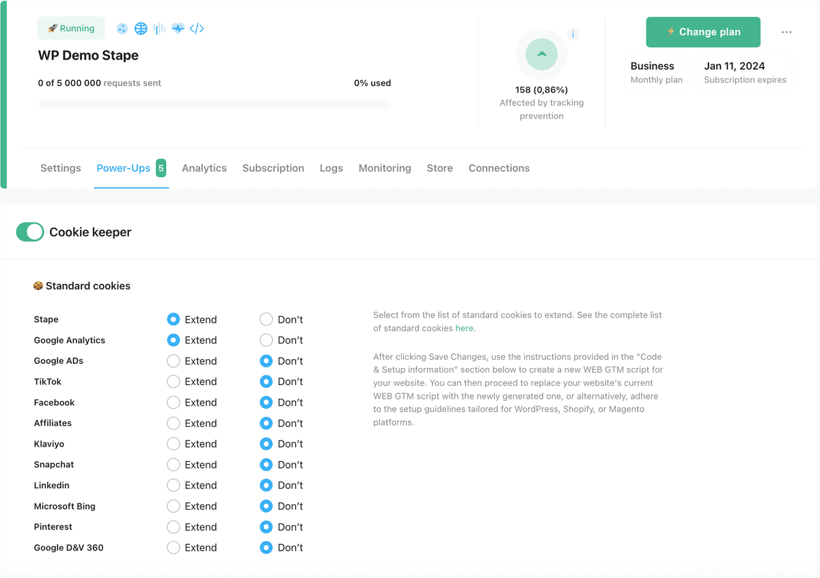Click the globe icon near Running badge
820x578 pixels.
(x=141, y=29)
